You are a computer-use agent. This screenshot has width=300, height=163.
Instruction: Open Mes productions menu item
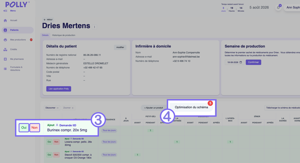[x=18, y=40]
